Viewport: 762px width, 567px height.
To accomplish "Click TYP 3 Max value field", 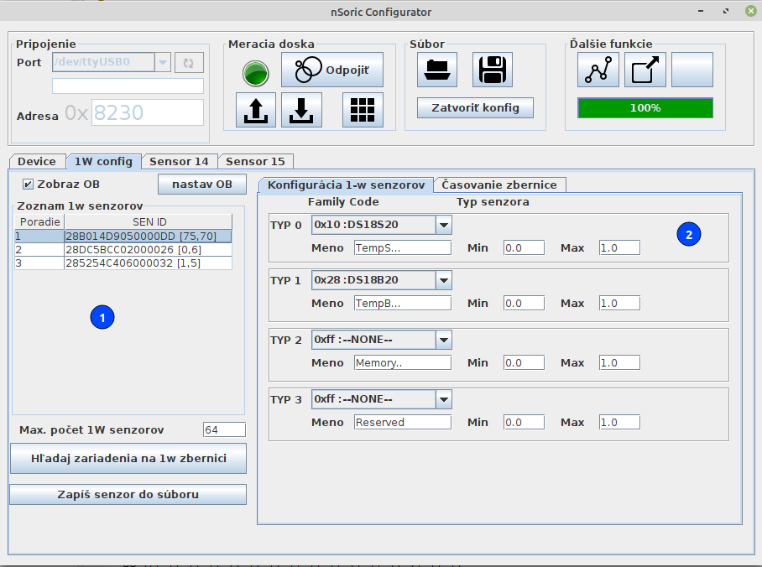I will tap(619, 422).
